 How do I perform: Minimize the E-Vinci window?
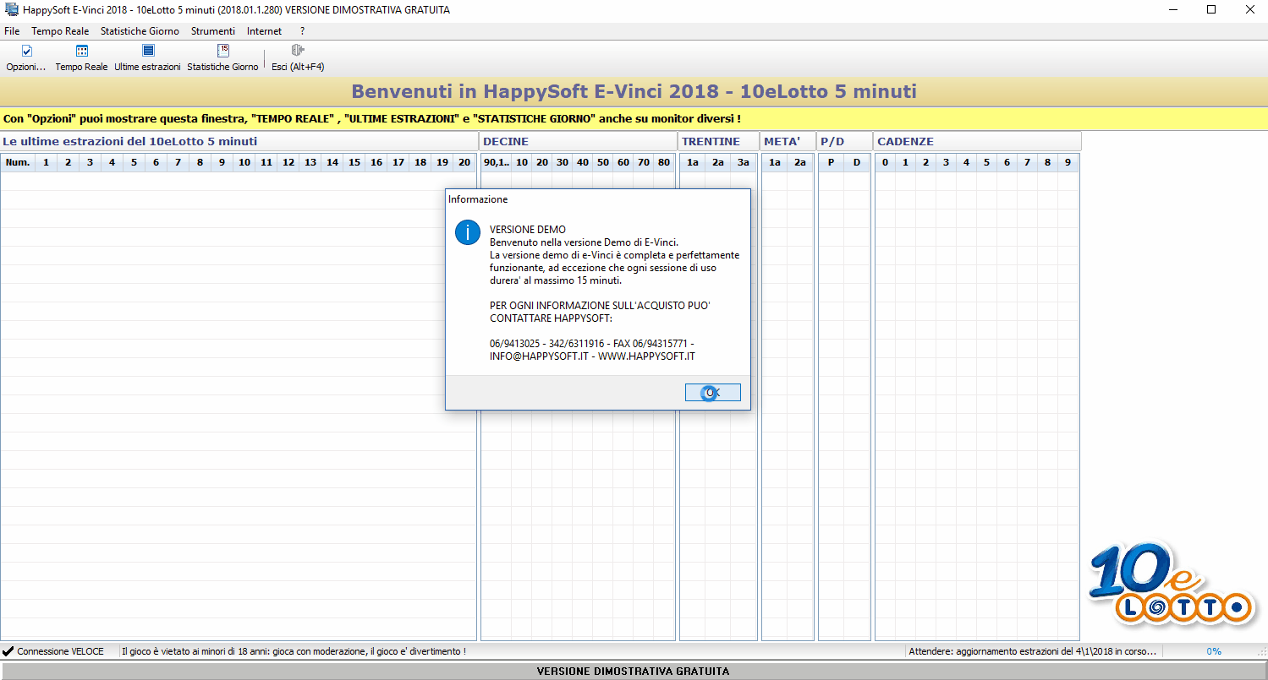1172,10
